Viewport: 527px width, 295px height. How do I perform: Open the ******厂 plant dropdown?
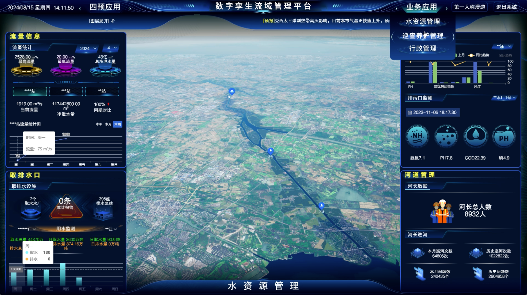pyautogui.click(x=27, y=229)
